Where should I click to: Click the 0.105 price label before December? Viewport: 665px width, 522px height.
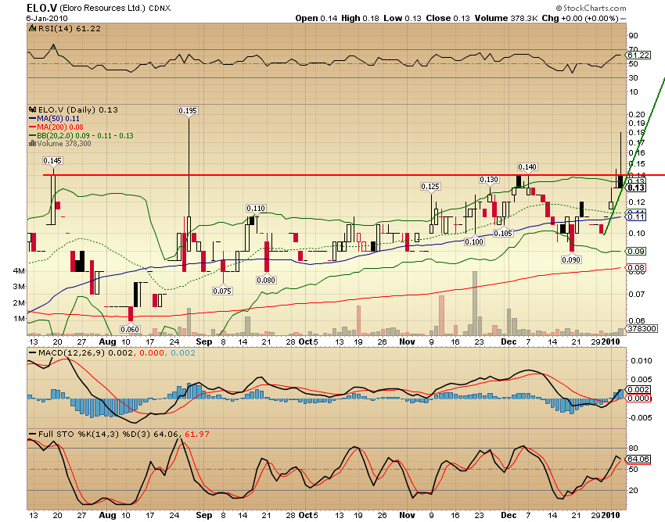[x=503, y=233]
